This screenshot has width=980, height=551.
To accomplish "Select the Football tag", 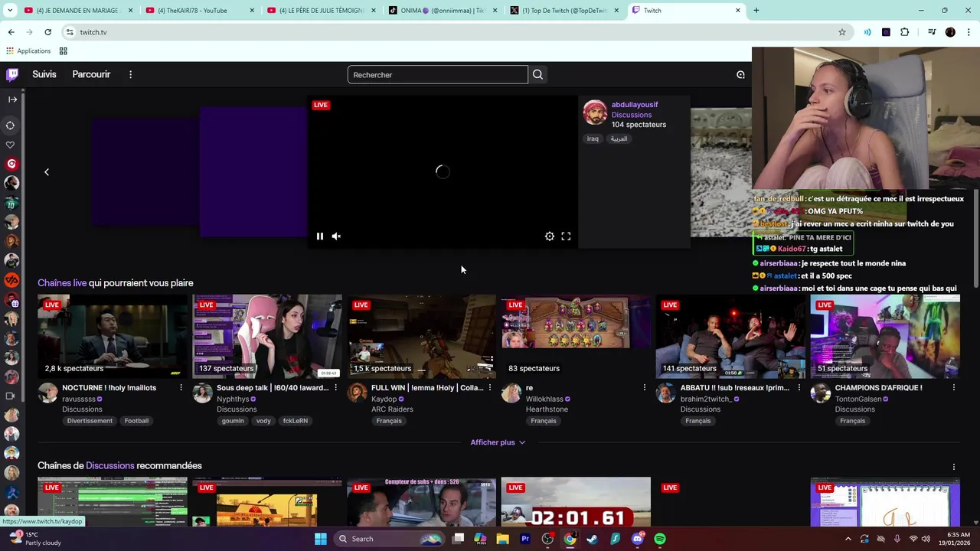I will 136,421.
